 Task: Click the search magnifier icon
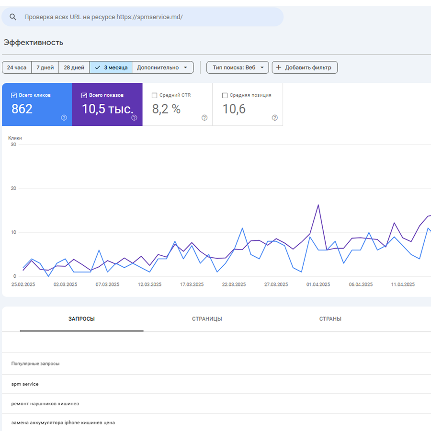pos(13,17)
